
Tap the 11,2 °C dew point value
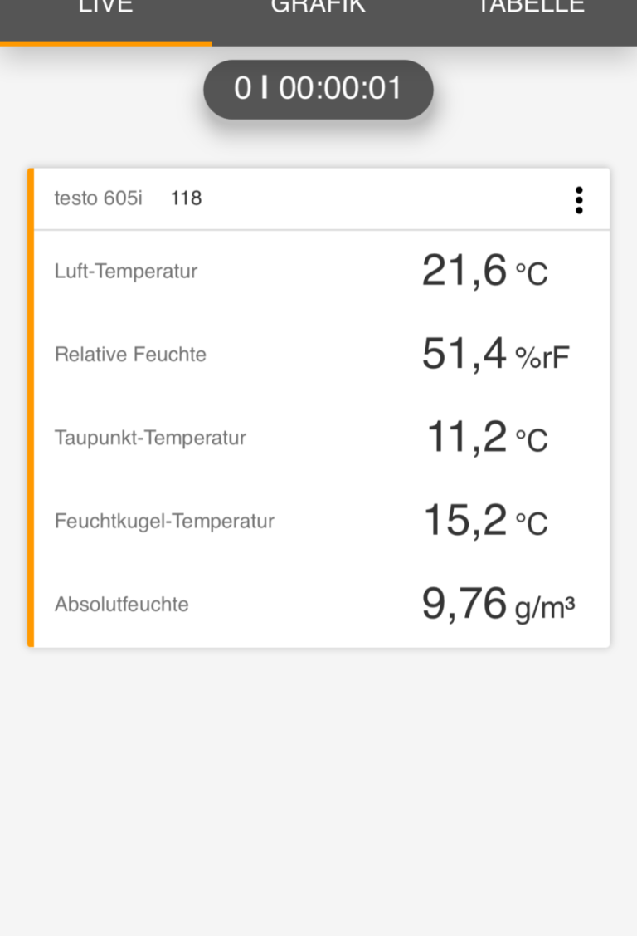487,438
